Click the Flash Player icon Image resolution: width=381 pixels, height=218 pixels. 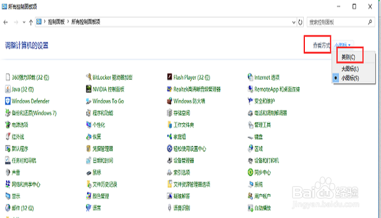click(x=170, y=77)
